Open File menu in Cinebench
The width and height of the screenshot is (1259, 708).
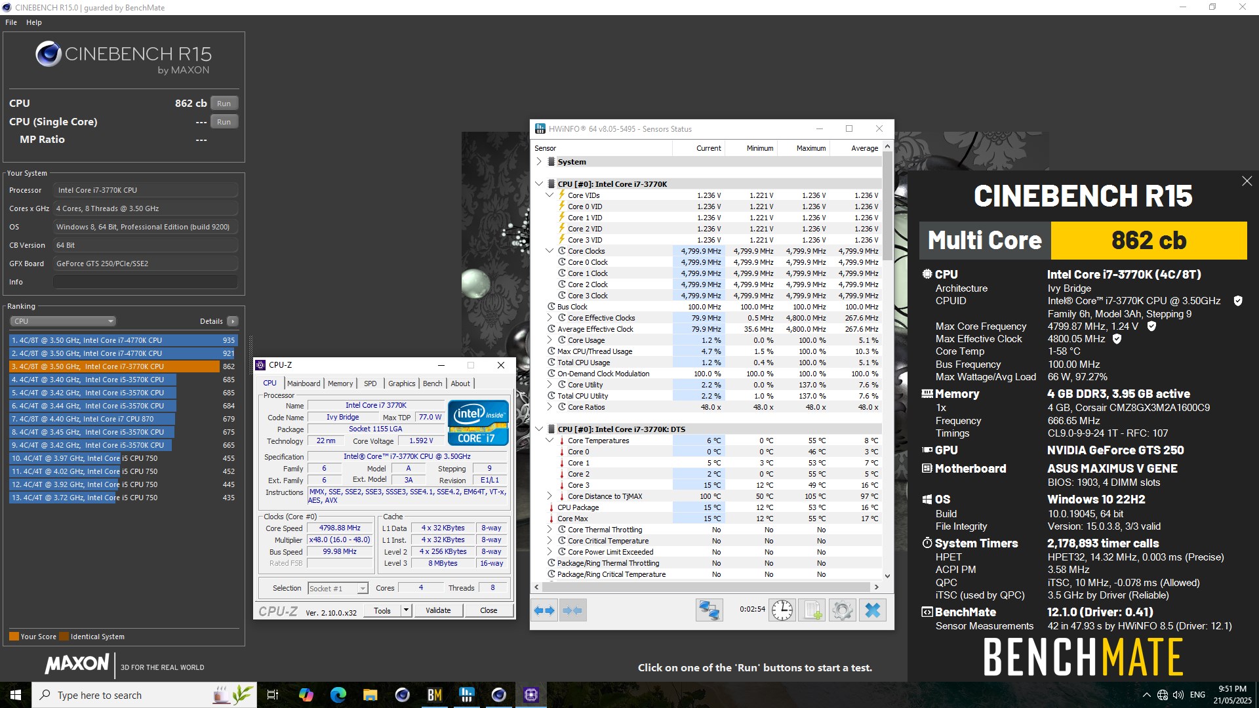[11, 22]
